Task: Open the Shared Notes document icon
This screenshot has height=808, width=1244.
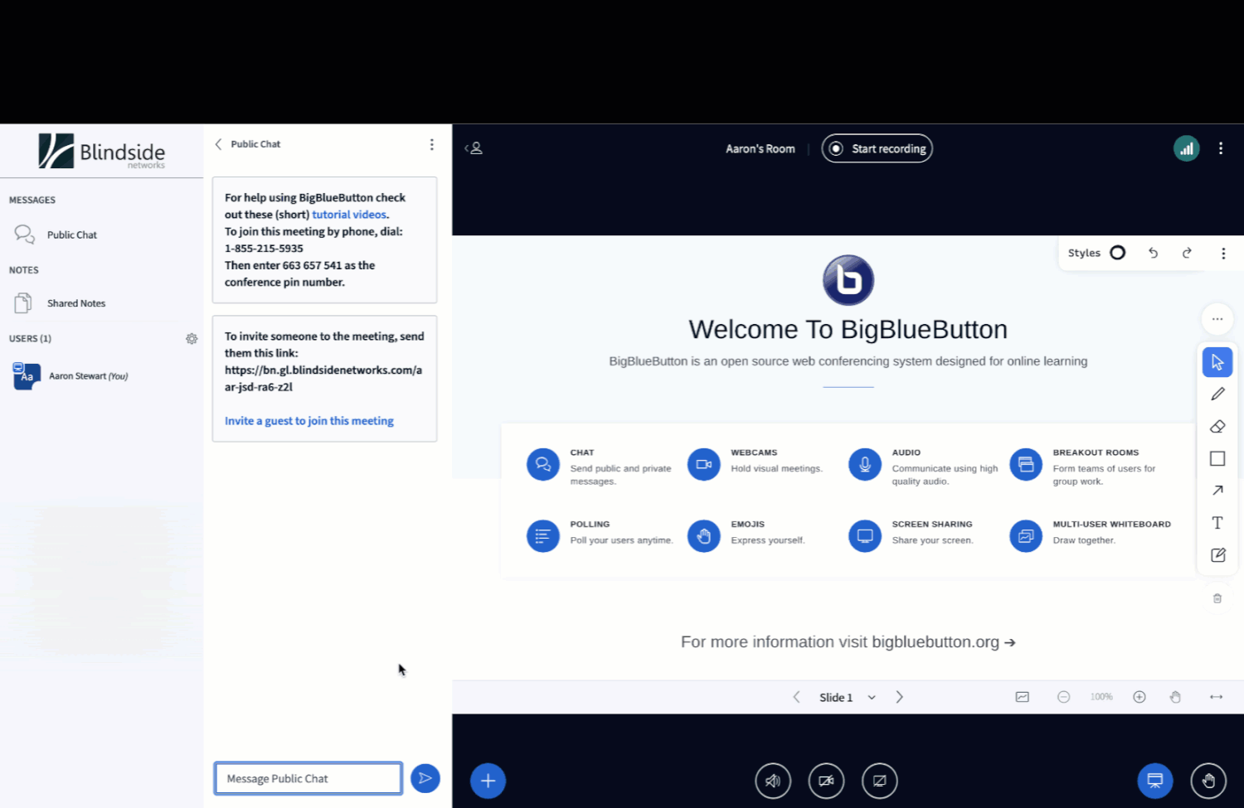Action: coord(23,303)
